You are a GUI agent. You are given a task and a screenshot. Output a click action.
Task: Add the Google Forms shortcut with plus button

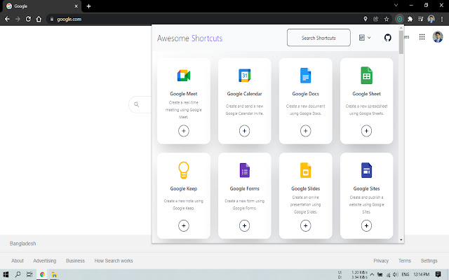coord(245,225)
